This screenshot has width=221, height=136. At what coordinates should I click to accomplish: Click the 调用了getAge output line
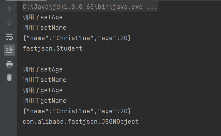pyautogui.click(x=43, y=90)
